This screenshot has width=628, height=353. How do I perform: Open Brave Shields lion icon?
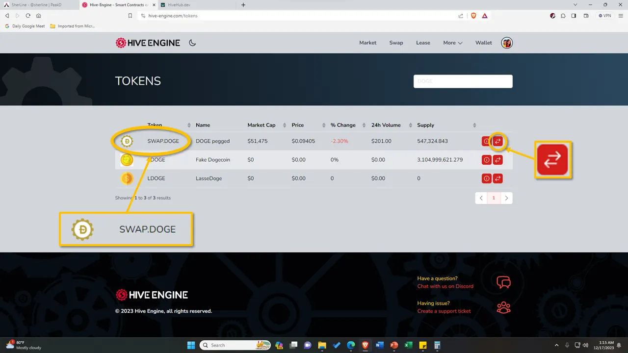pos(473,16)
